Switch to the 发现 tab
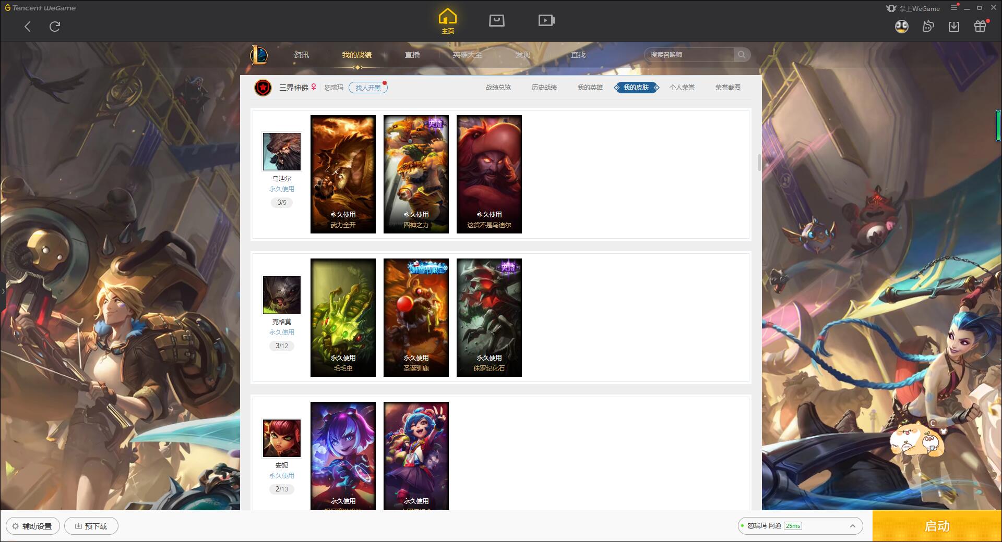 (523, 55)
